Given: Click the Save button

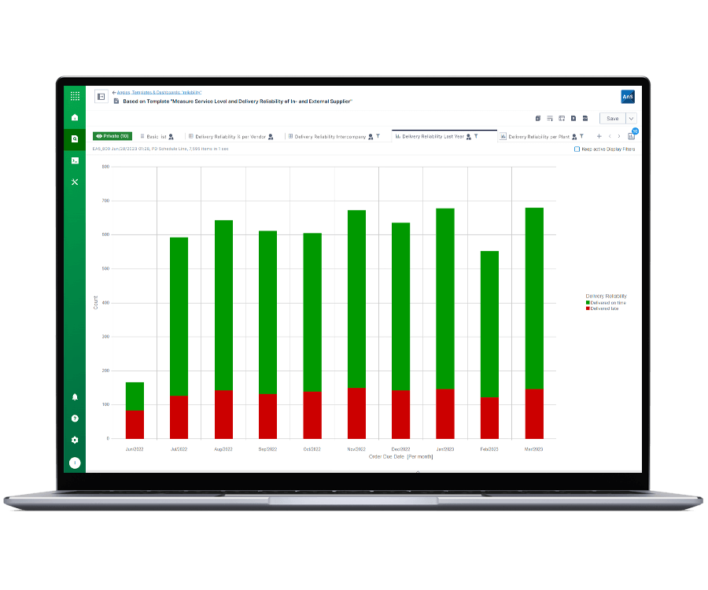Looking at the screenshot, I should point(612,119).
